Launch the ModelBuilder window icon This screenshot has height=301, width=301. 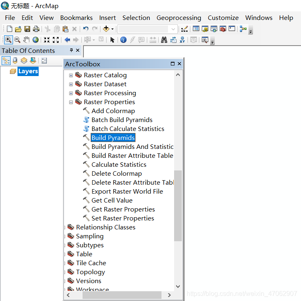tap(243, 29)
